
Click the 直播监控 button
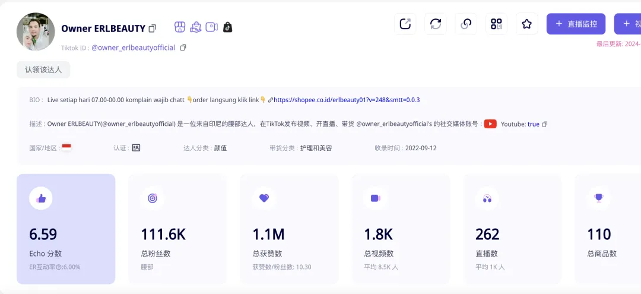pyautogui.click(x=576, y=24)
